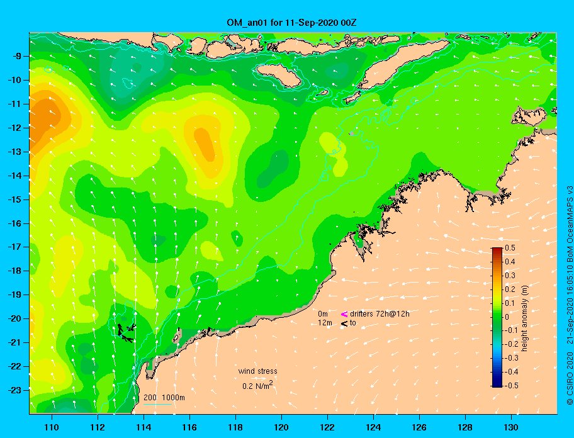Click the 0 colorbar tick label
574x438 pixels.
(x=507, y=317)
